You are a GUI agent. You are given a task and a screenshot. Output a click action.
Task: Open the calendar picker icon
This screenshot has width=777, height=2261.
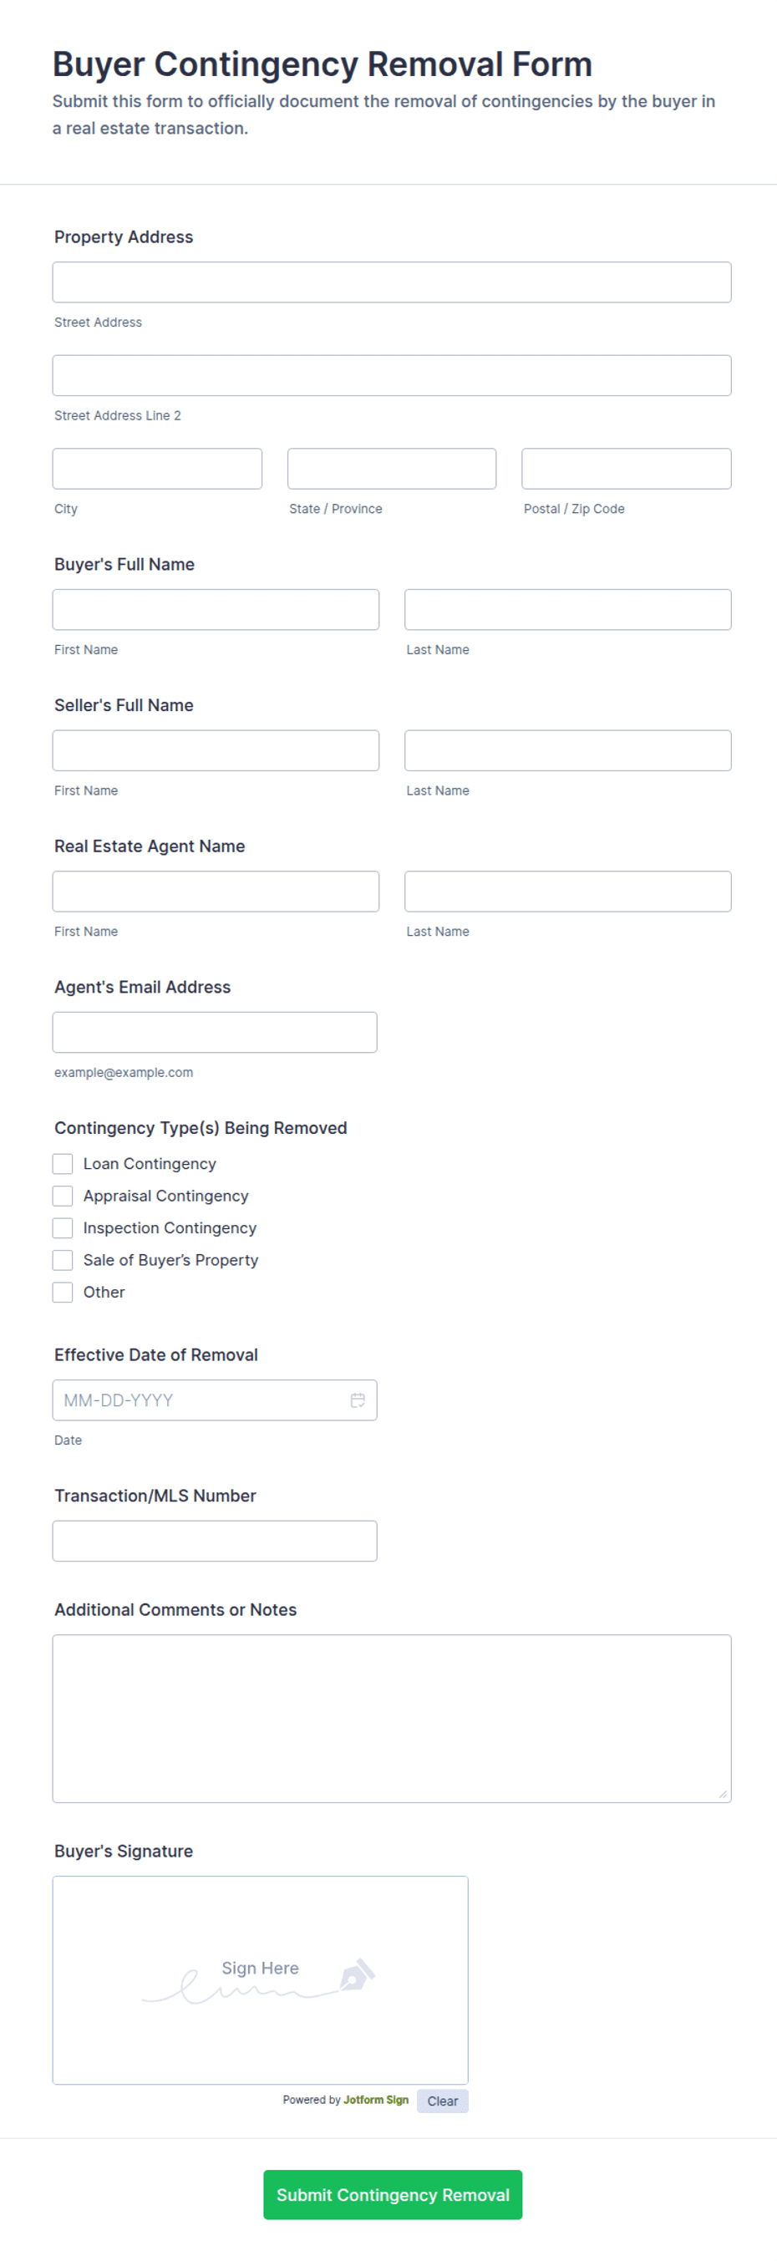[x=358, y=1400]
